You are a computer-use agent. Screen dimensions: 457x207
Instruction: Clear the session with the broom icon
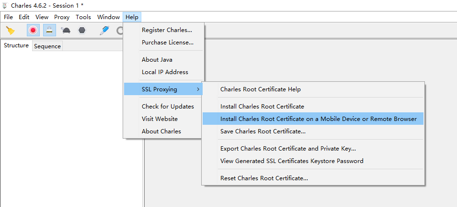coord(10,31)
